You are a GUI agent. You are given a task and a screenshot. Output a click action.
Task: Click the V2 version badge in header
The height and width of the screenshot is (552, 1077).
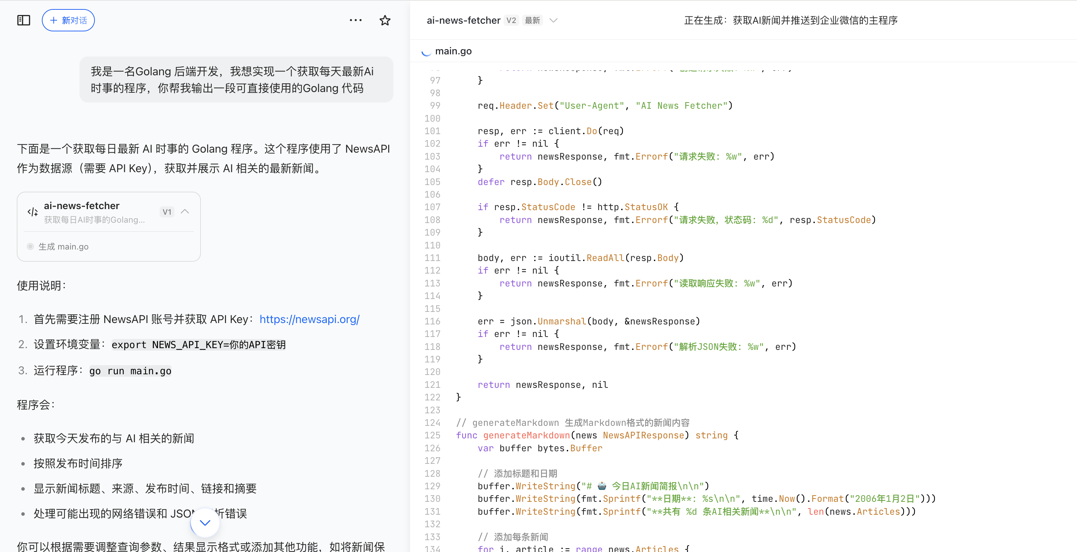pyautogui.click(x=511, y=20)
